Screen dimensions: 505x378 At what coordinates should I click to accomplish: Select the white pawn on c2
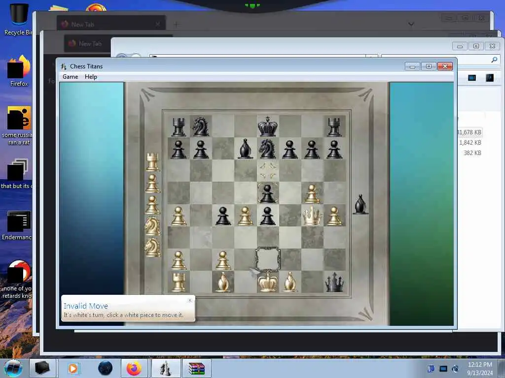223,260
